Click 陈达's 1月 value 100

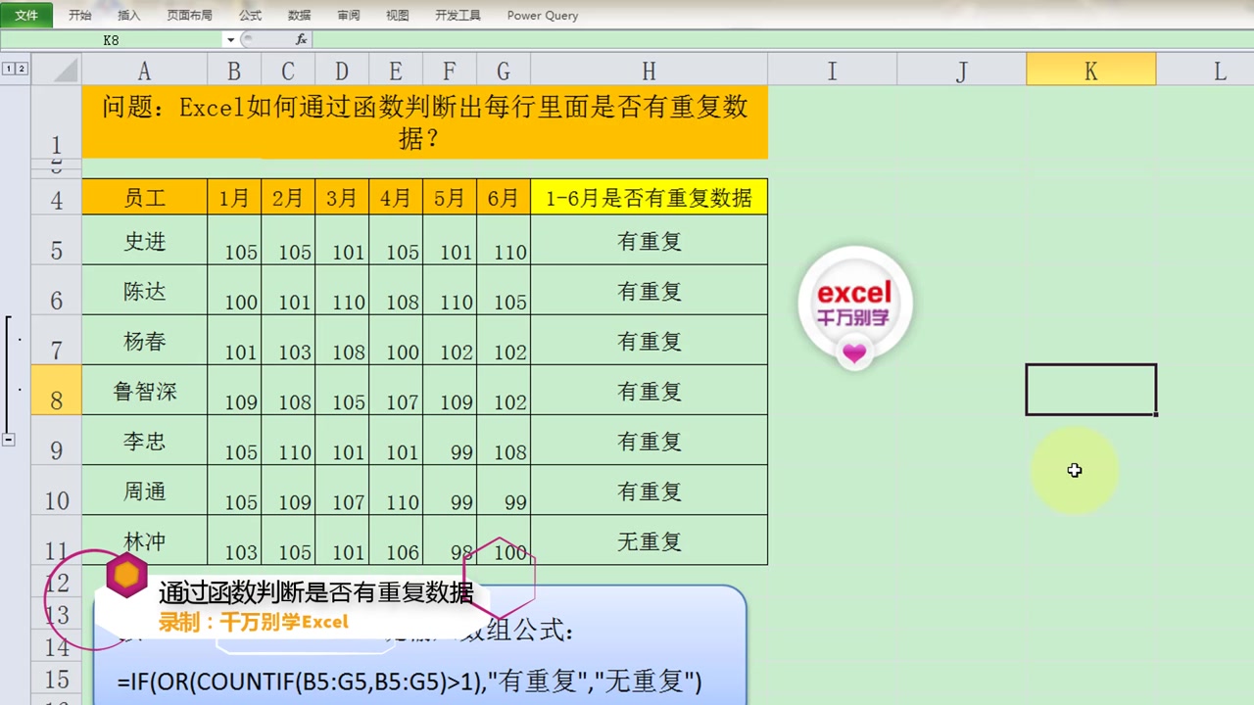pos(234,290)
